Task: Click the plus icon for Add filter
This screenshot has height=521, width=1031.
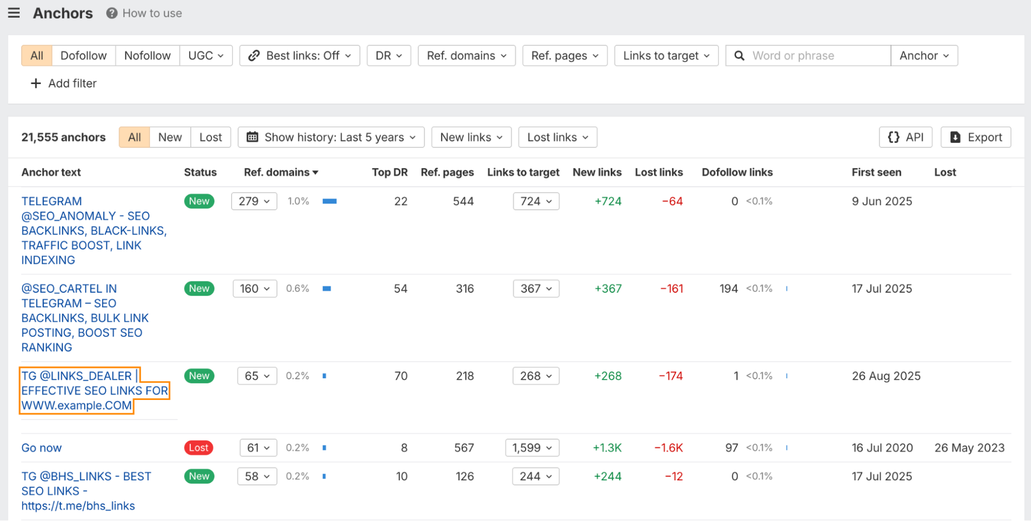Action: 36,83
